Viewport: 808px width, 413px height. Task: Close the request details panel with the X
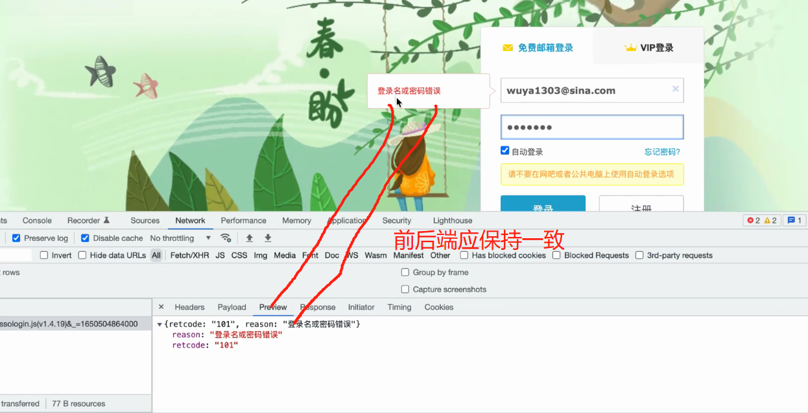(161, 307)
